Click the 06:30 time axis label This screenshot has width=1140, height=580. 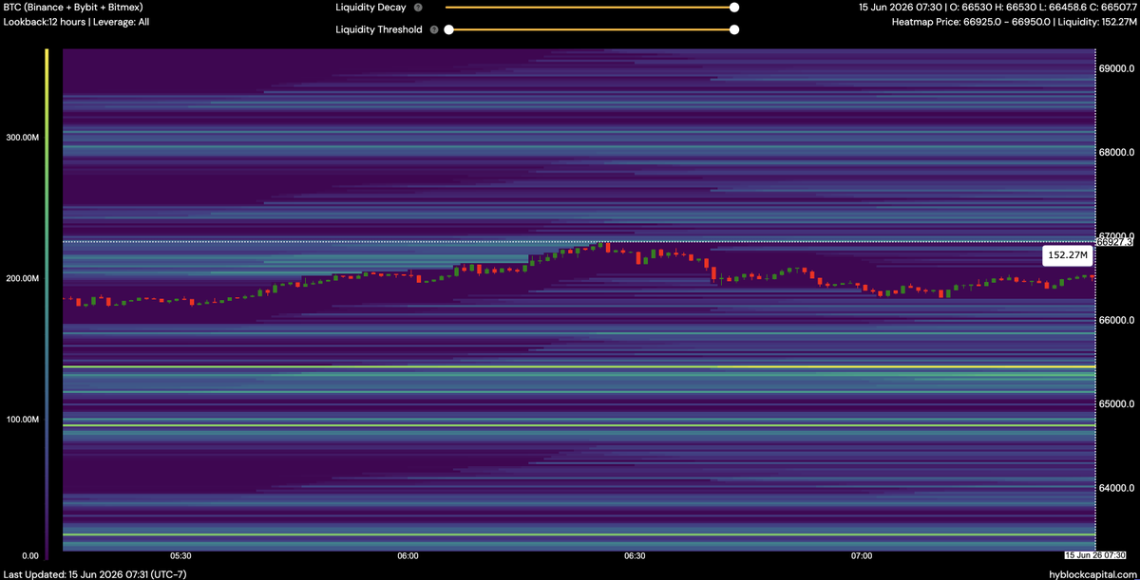tap(635, 554)
